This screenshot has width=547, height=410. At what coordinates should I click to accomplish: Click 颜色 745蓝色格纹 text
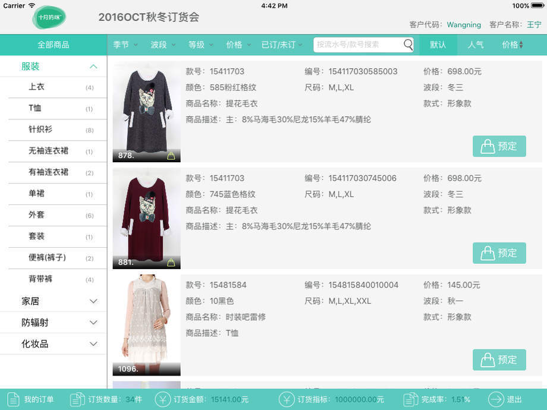221,194
